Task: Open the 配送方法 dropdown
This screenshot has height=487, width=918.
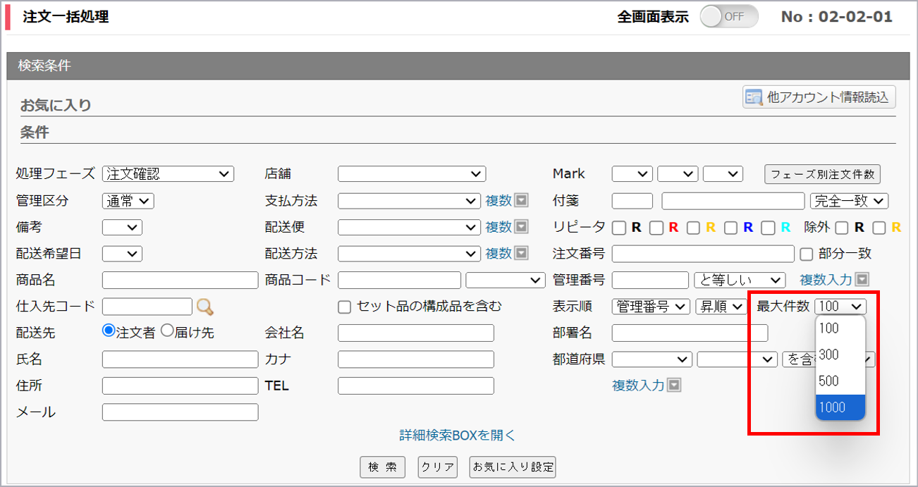Action: pos(409,254)
